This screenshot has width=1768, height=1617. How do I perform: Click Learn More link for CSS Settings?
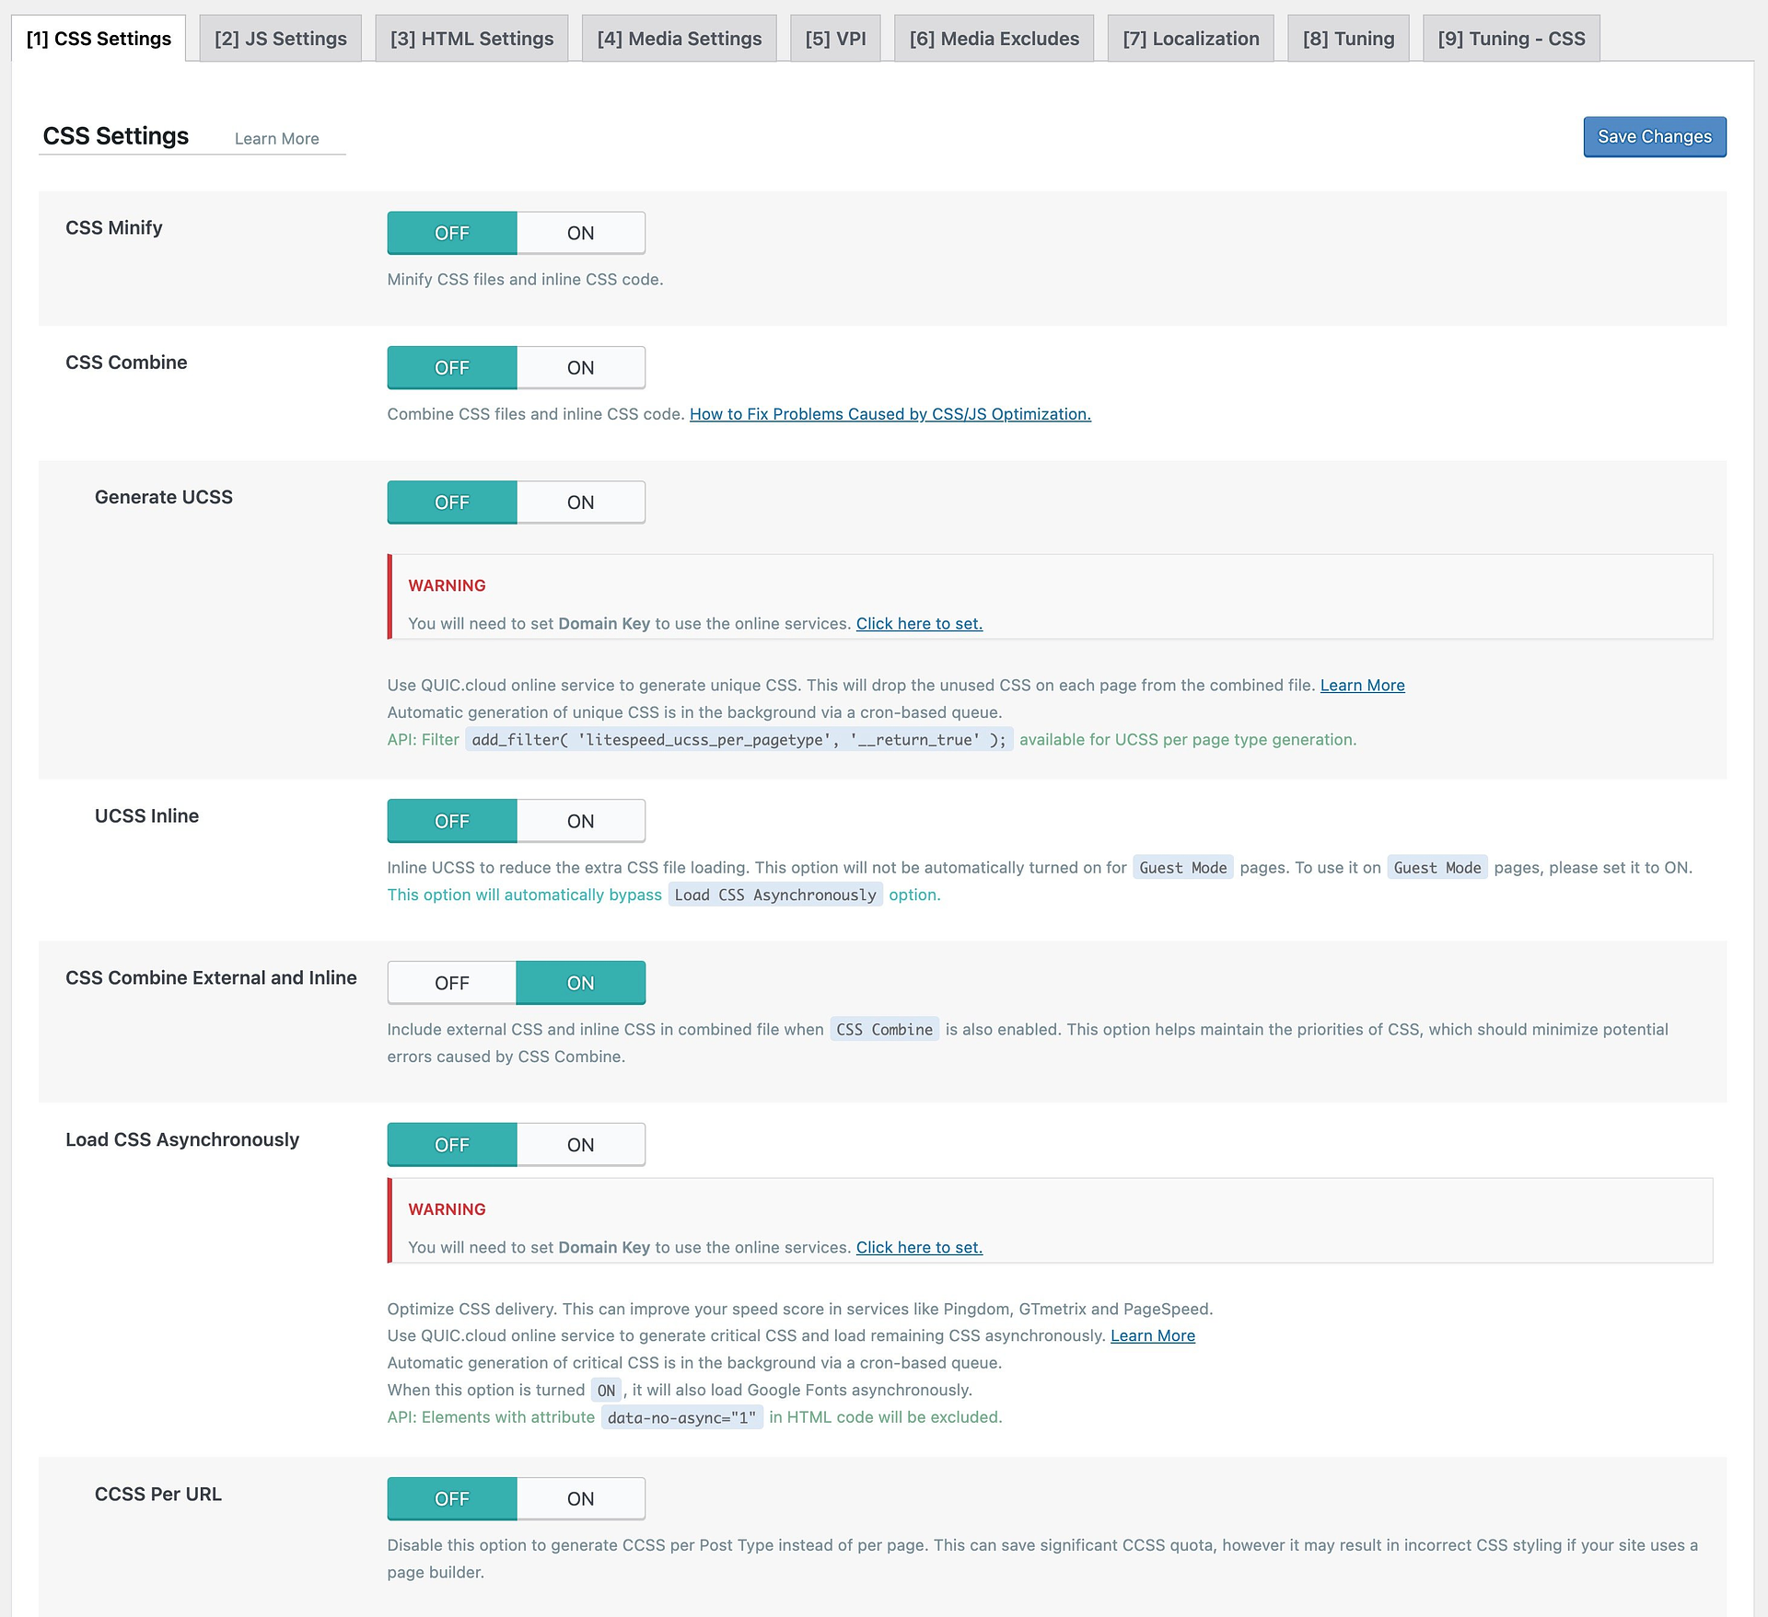275,137
